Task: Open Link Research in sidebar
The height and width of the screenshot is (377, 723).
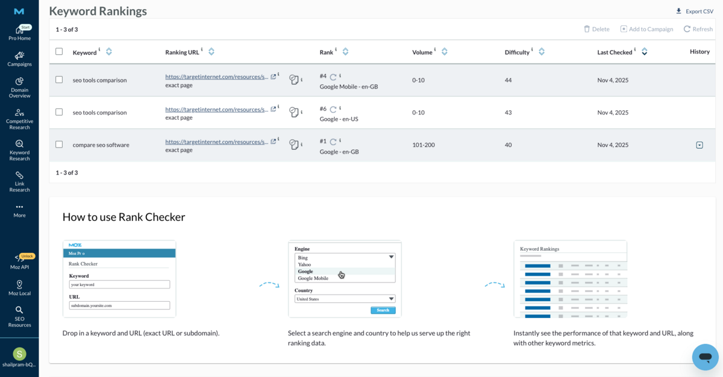Action: click(x=19, y=182)
